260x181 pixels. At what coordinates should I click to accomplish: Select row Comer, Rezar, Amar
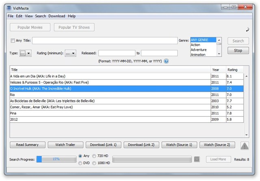127,107
